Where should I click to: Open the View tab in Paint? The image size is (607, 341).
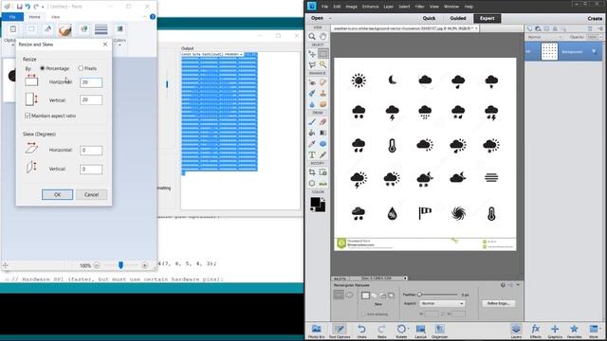click(55, 17)
